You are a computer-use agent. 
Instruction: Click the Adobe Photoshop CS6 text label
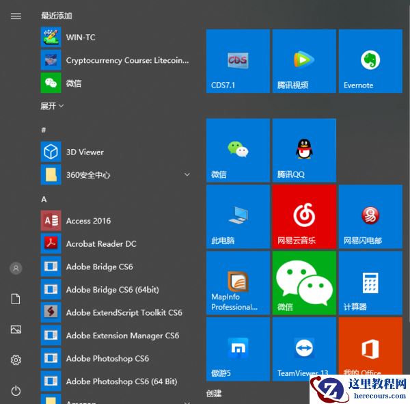[107, 358]
